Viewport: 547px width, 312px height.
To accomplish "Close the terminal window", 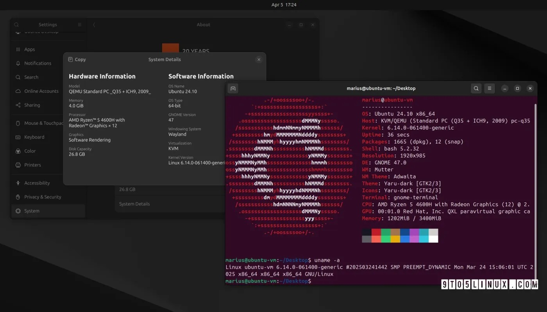I will point(530,89).
